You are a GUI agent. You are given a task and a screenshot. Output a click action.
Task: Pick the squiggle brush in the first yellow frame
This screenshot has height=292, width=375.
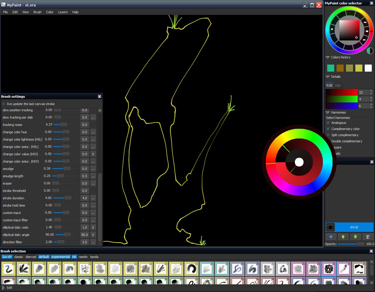(x=9, y=269)
